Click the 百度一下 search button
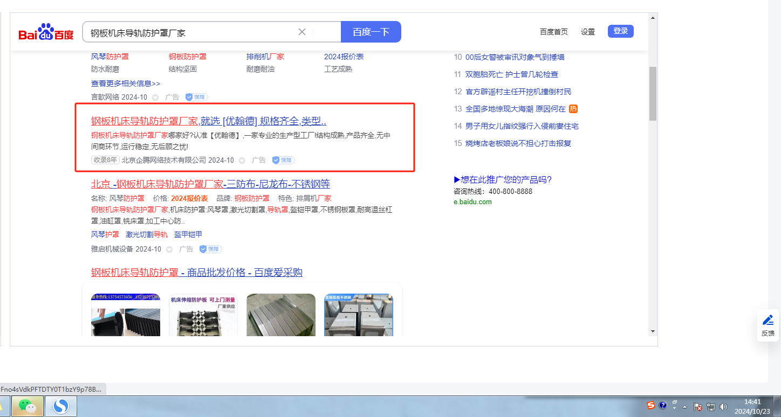The image size is (781, 417). pos(371,32)
